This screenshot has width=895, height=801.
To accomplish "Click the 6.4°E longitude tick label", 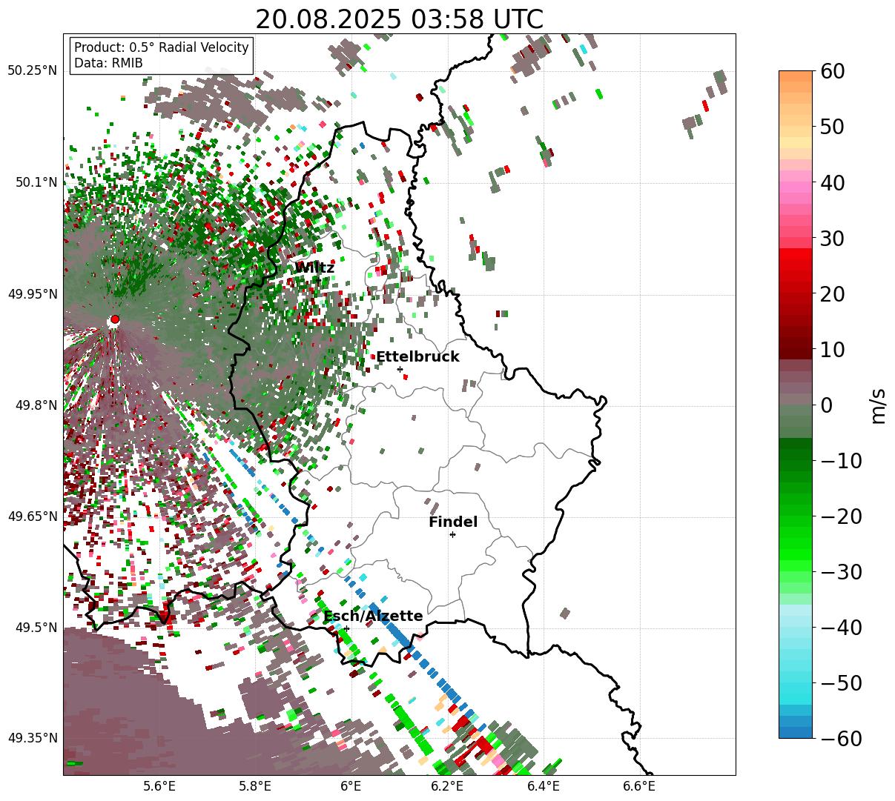I will click(x=543, y=786).
